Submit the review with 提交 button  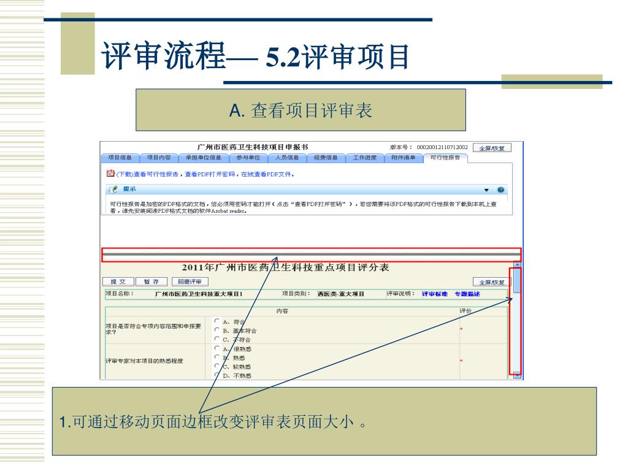coord(118,281)
